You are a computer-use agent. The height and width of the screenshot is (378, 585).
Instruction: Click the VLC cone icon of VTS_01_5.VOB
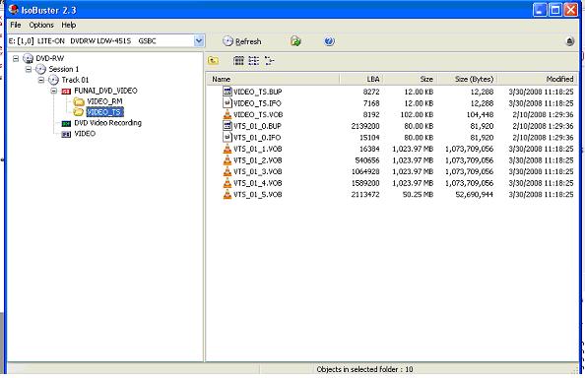coord(227,194)
